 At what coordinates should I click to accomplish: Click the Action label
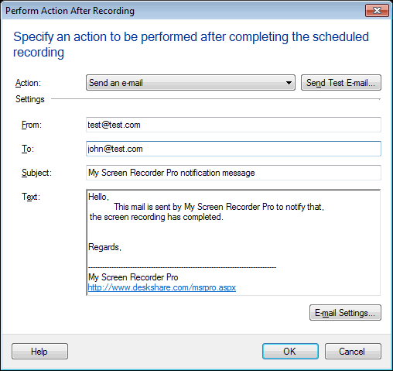pos(28,83)
